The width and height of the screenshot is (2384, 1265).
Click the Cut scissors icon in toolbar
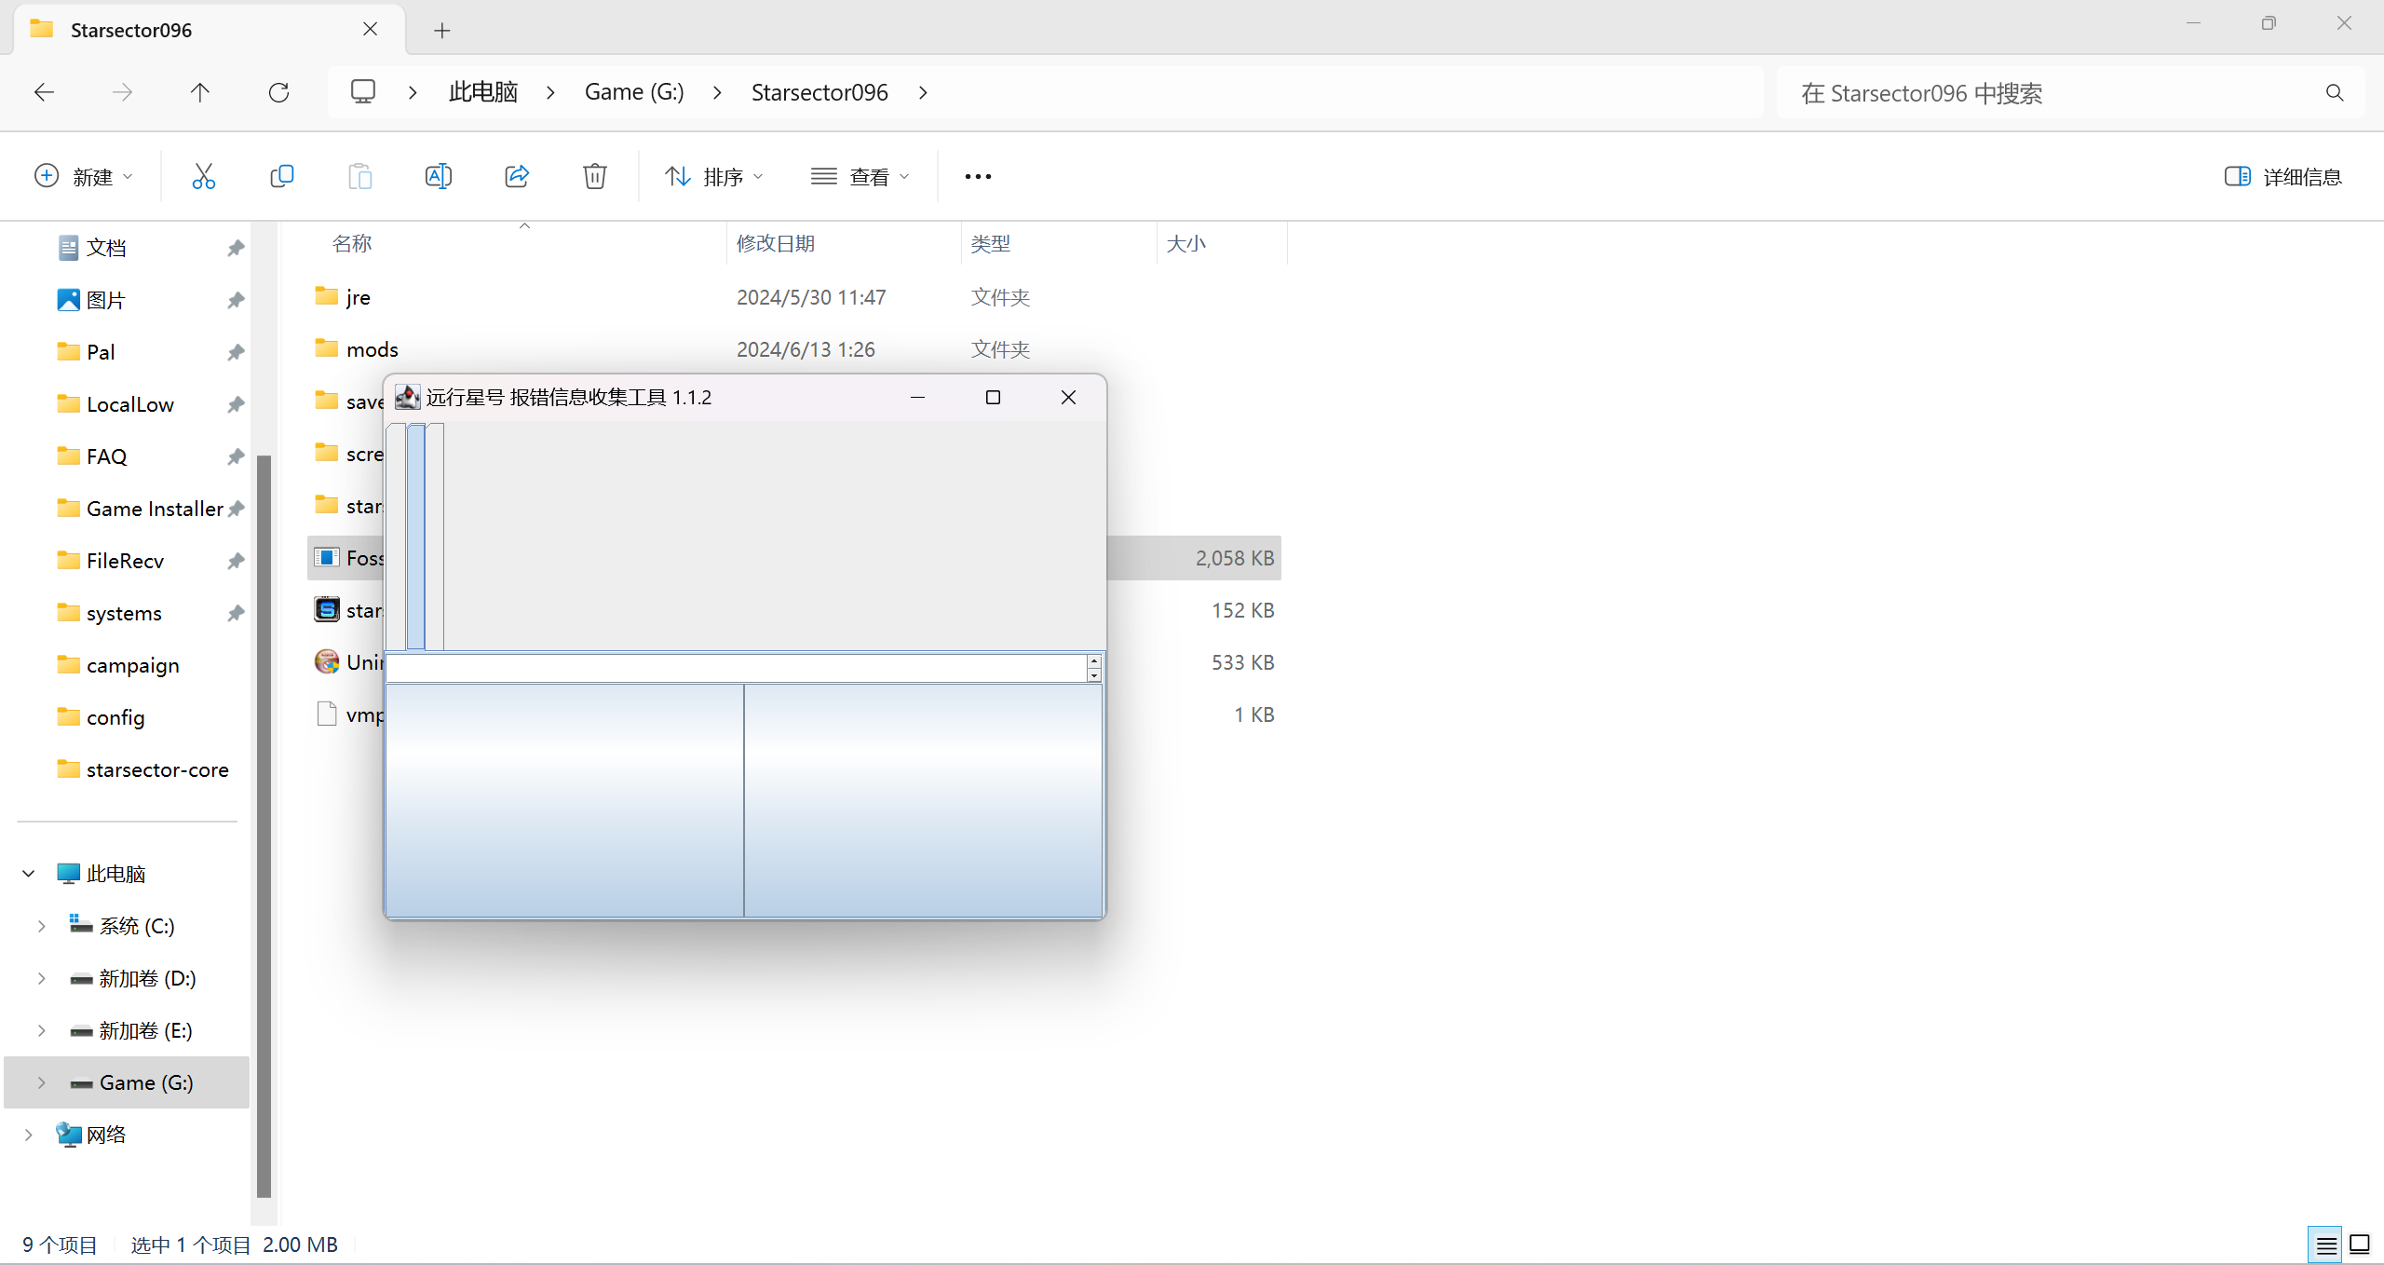point(203,176)
